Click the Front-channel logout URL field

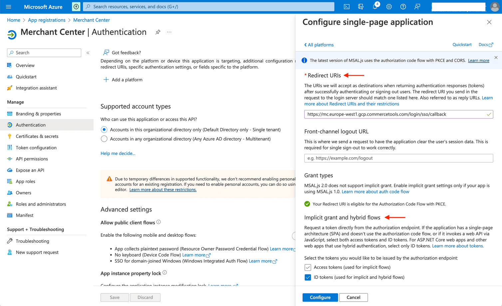398,158
